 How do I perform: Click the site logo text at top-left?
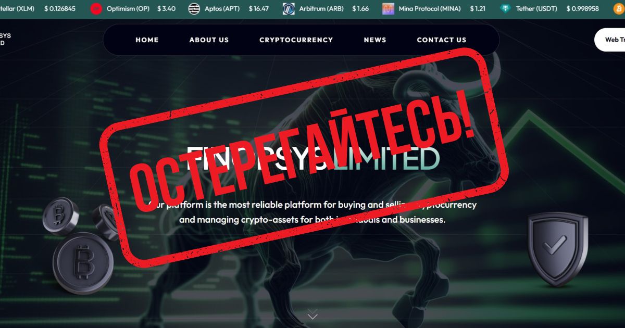[5, 40]
